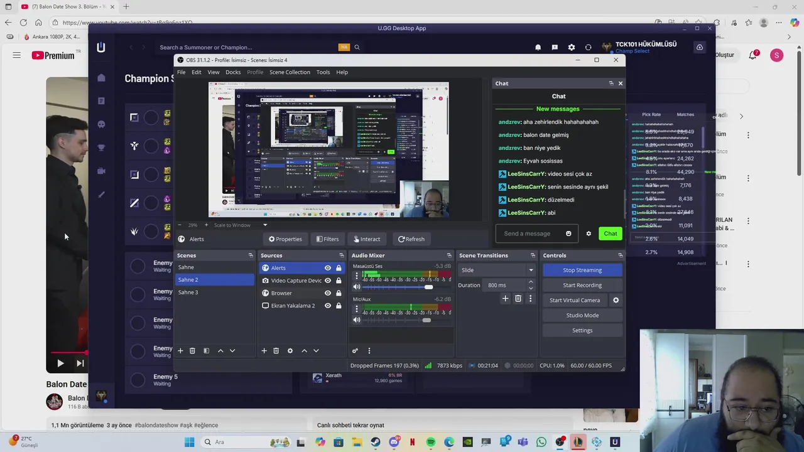Mute the Mic/Aux audio channel

pyautogui.click(x=357, y=320)
